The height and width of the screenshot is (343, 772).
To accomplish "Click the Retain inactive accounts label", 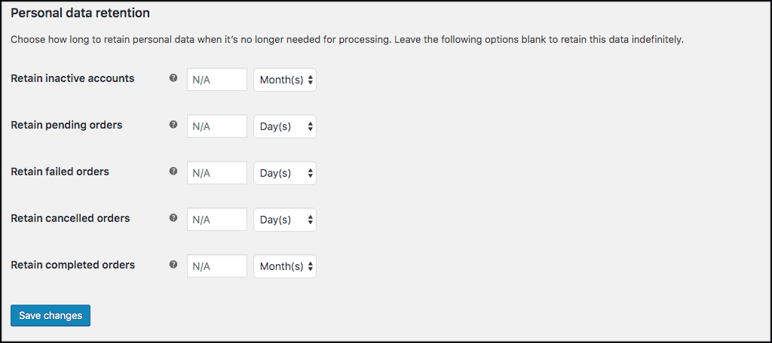I will tap(72, 78).
